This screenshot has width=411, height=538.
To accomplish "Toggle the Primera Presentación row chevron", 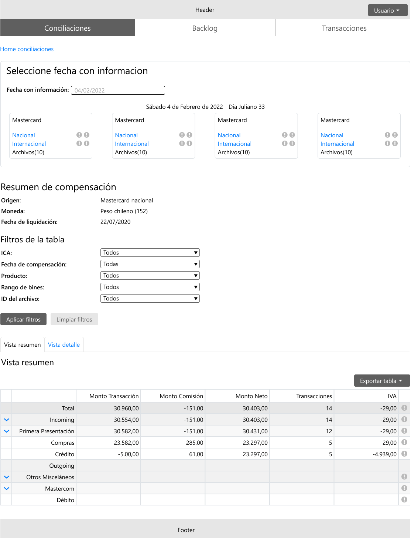I will coord(6,431).
